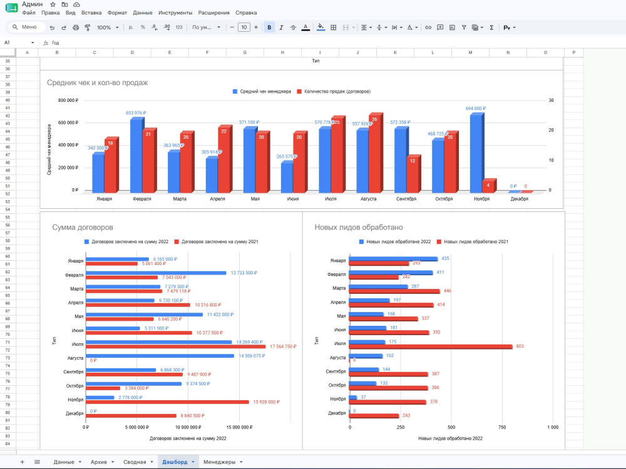The height and width of the screenshot is (469, 626).
Task: Click the document title Админ
Action: point(33,4)
